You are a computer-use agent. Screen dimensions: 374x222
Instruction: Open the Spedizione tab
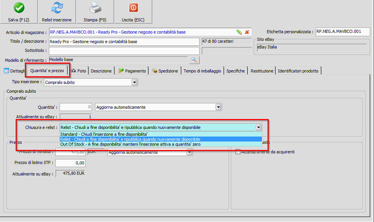165,71
